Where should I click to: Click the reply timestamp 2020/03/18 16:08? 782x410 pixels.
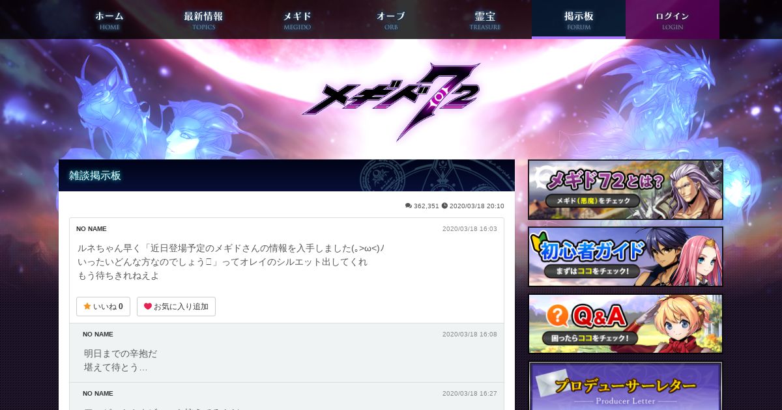tap(470, 335)
